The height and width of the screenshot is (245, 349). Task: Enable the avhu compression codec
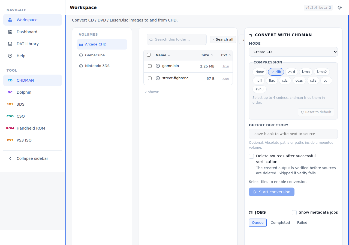(260, 89)
